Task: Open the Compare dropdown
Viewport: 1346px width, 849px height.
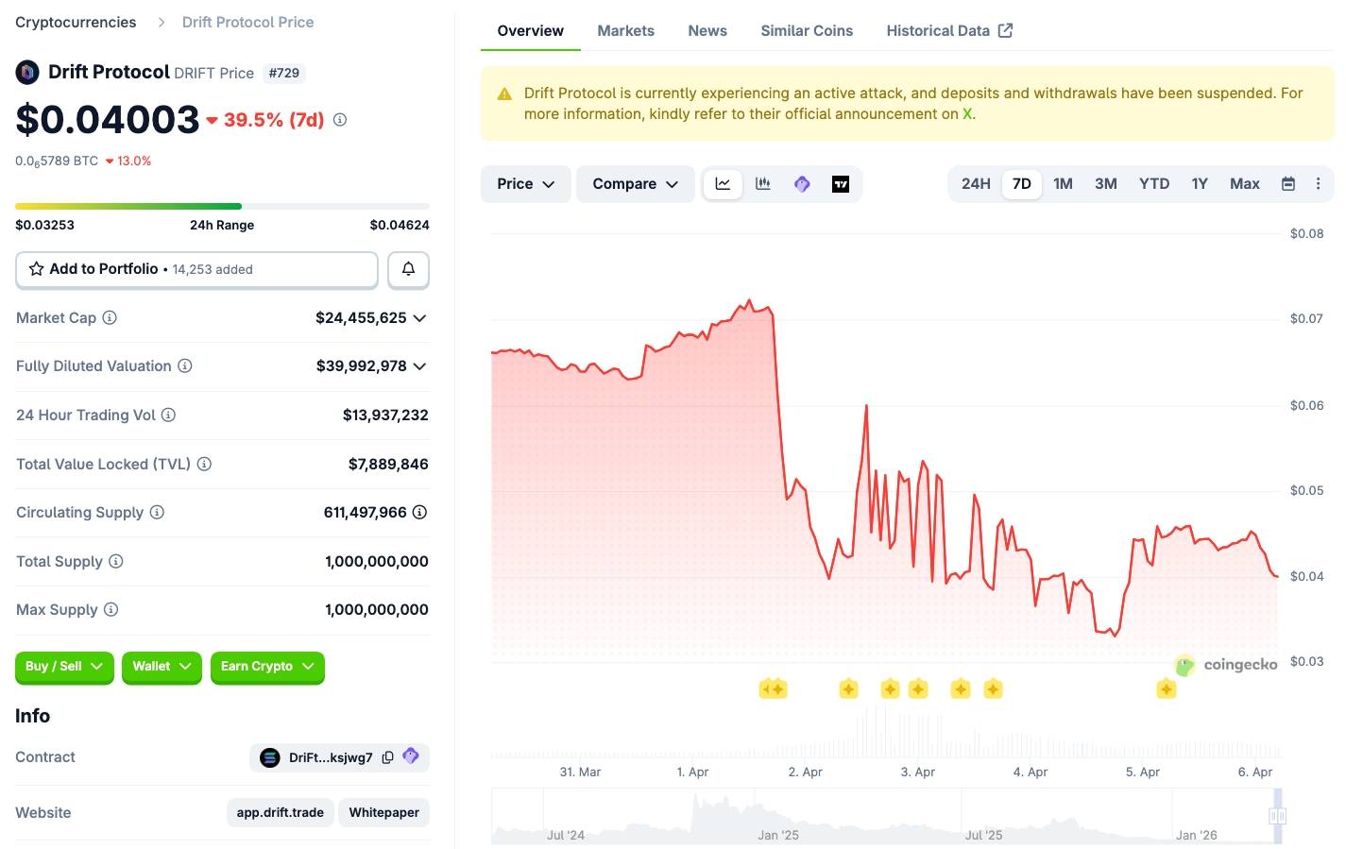Action: point(635,184)
